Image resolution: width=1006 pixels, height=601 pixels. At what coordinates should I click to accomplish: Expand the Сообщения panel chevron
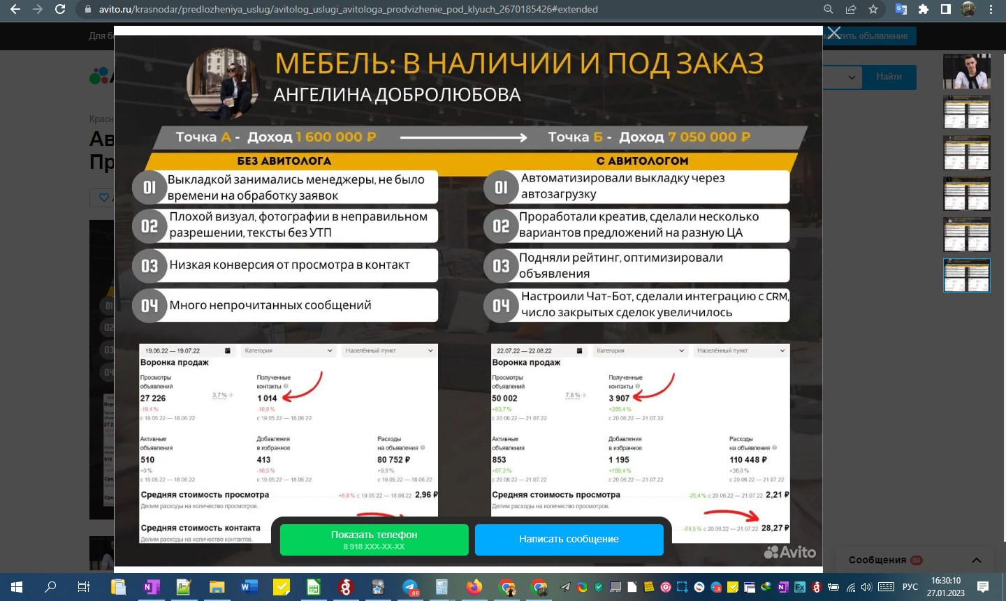(977, 560)
